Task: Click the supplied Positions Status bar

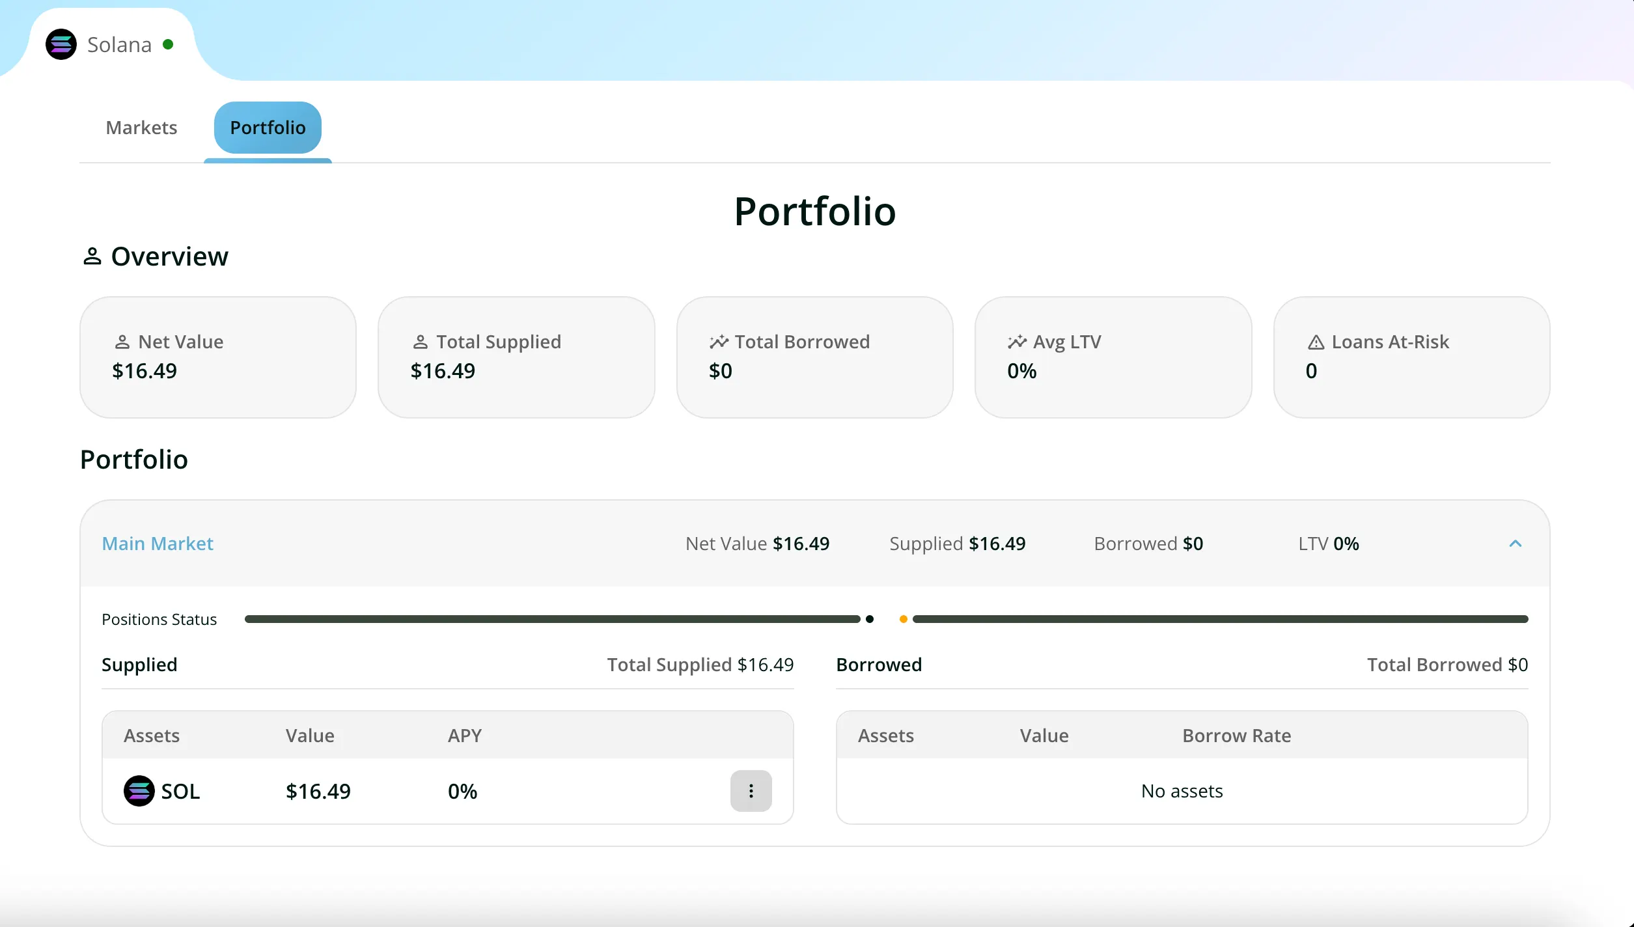Action: coord(552,619)
